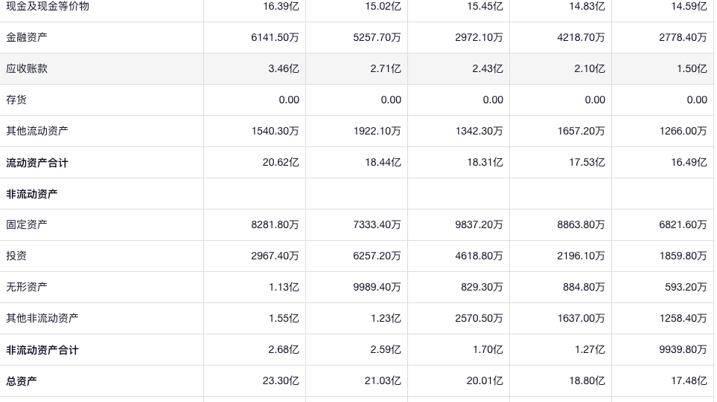Screen dimensions: 717x402
Task: Select the bold 流动资产合计 row label
Action: 37,163
